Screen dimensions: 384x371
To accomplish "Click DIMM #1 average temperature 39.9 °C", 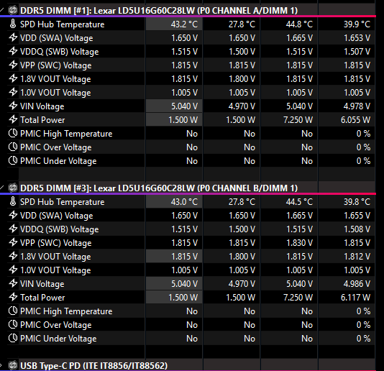I will point(357,24).
